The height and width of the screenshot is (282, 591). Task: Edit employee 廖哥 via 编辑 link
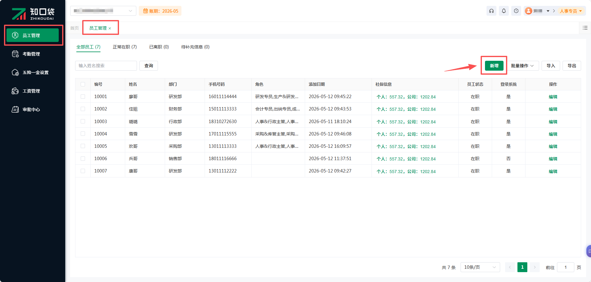553,97
